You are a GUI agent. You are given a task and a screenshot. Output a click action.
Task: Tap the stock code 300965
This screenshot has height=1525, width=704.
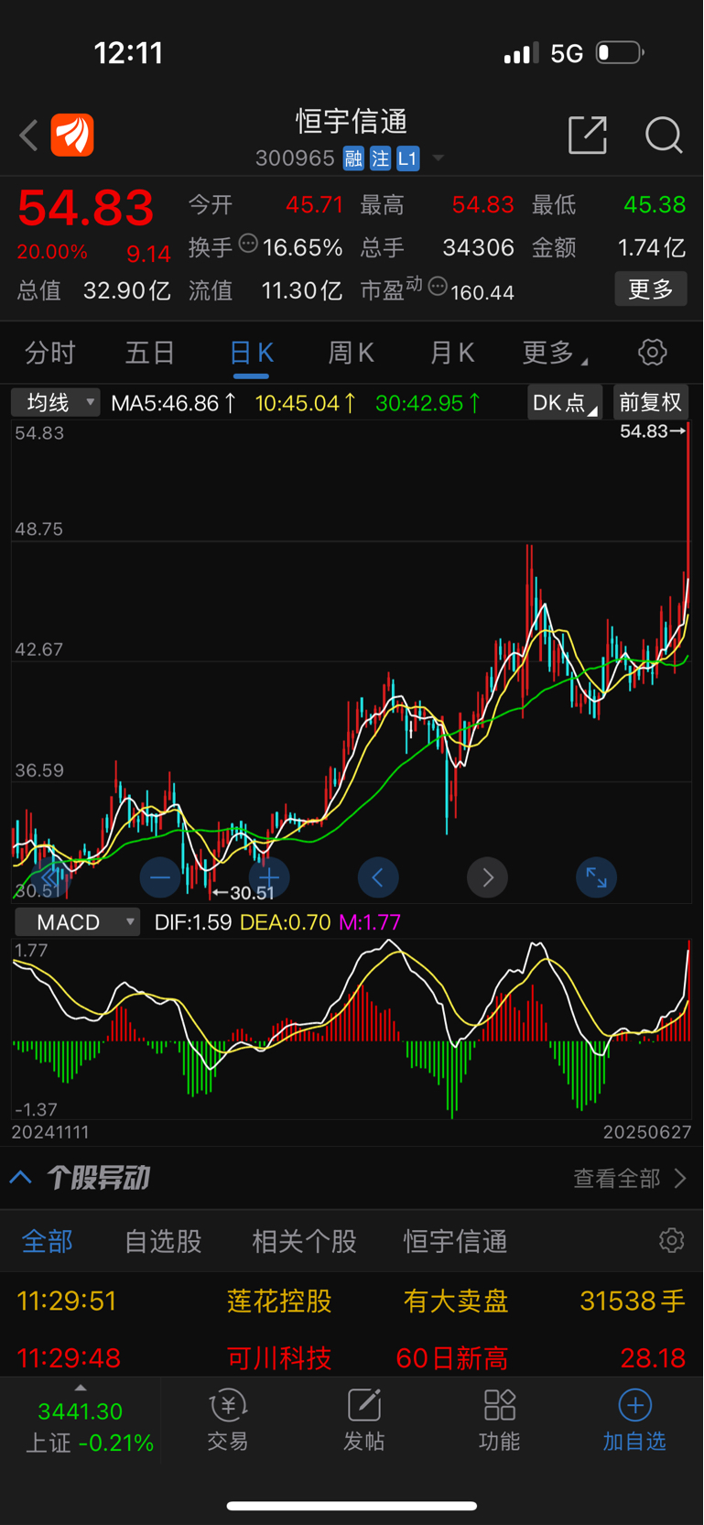(x=295, y=158)
